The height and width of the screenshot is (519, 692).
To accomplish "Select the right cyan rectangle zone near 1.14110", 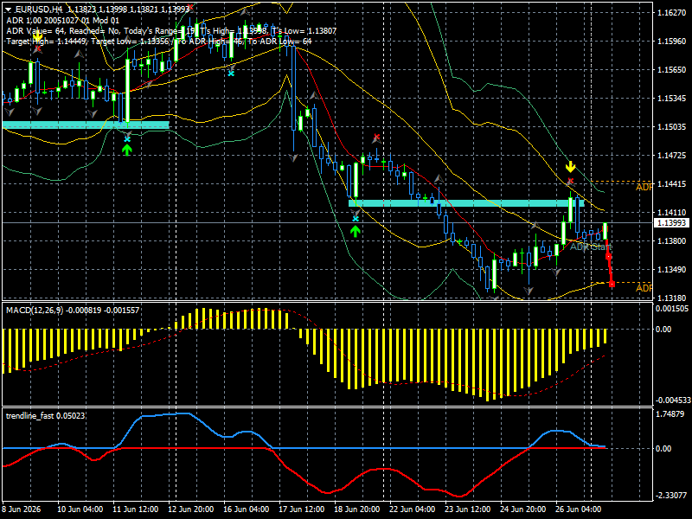I will pyautogui.click(x=466, y=203).
